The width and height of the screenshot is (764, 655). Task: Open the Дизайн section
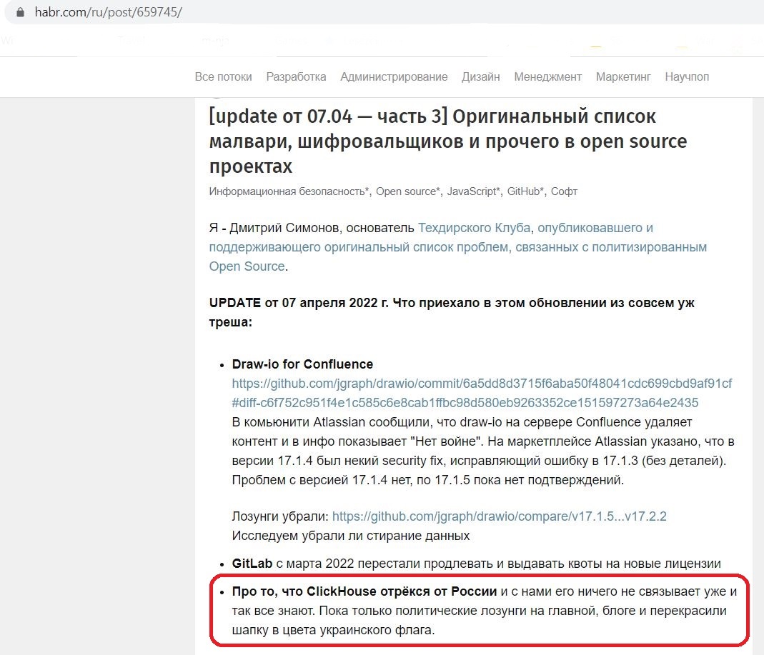tap(480, 77)
